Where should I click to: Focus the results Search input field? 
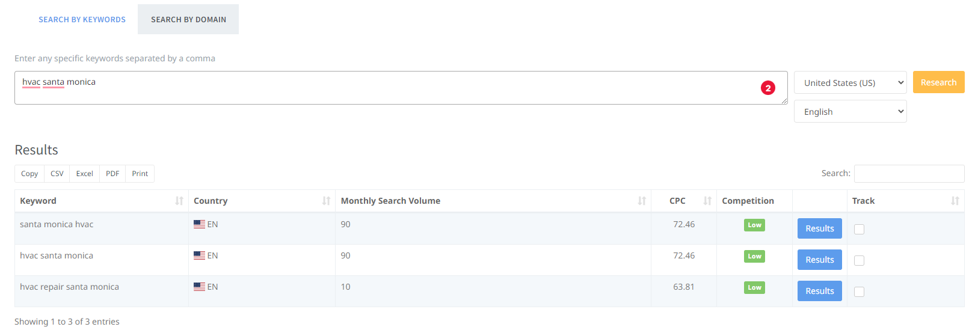909,174
